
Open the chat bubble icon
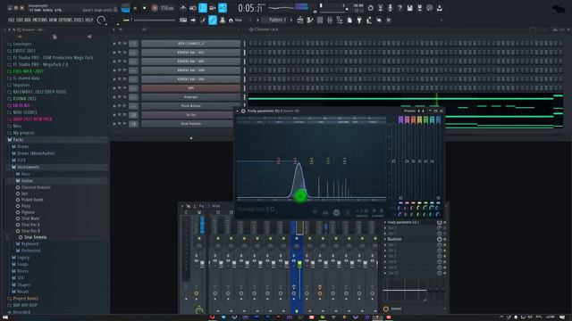(x=429, y=8)
